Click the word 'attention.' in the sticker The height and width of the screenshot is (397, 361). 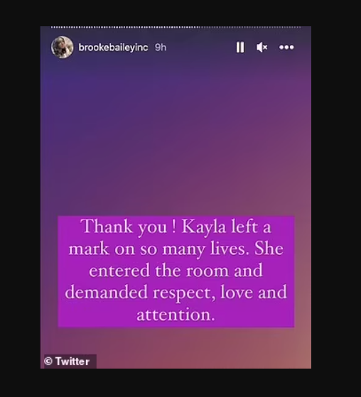coord(176,315)
